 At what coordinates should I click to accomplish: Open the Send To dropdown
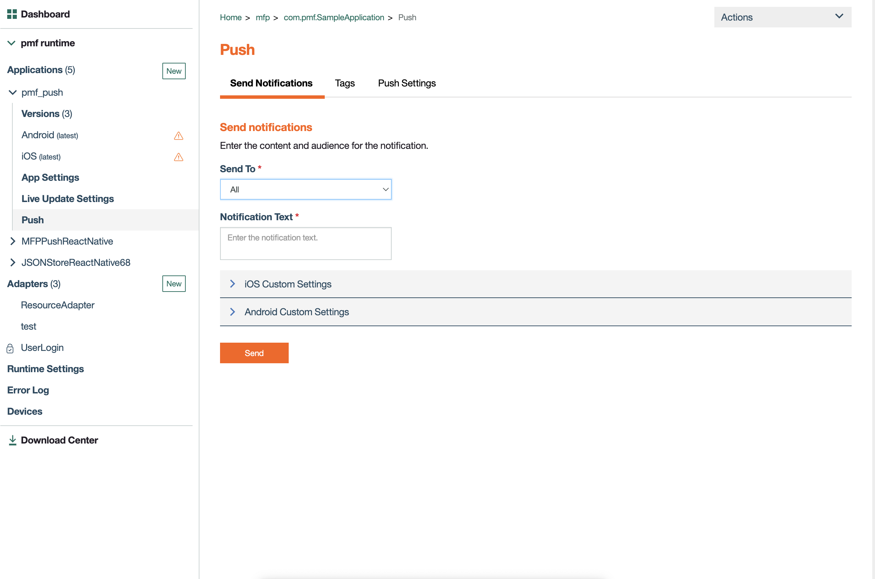point(305,189)
